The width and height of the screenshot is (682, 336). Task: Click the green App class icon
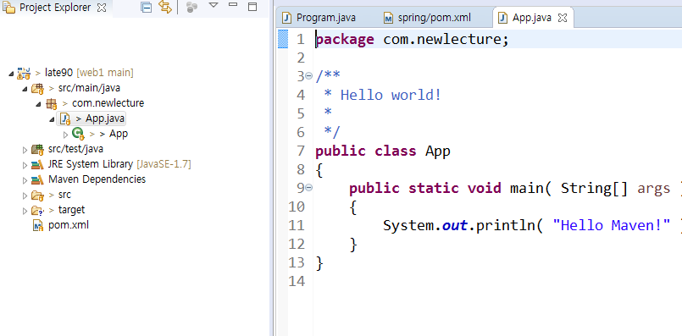point(78,134)
